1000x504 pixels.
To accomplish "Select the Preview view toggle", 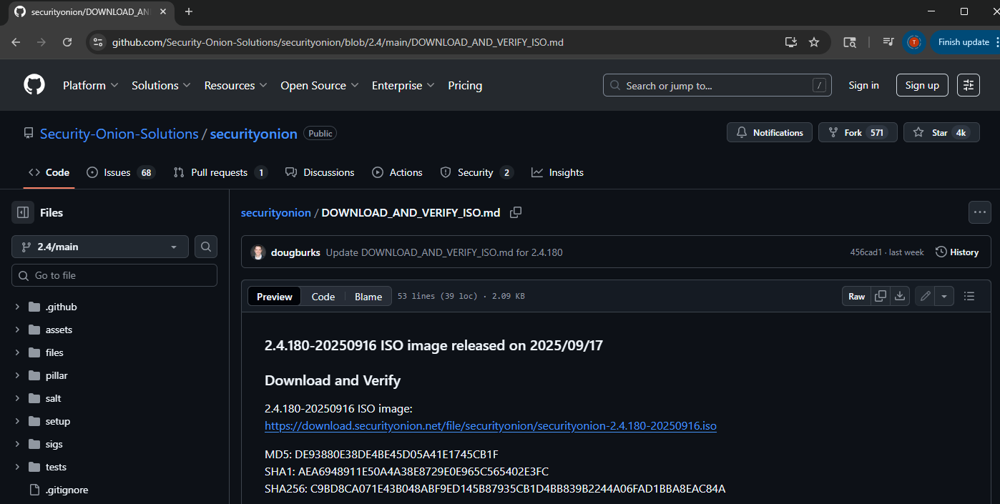I will (275, 297).
